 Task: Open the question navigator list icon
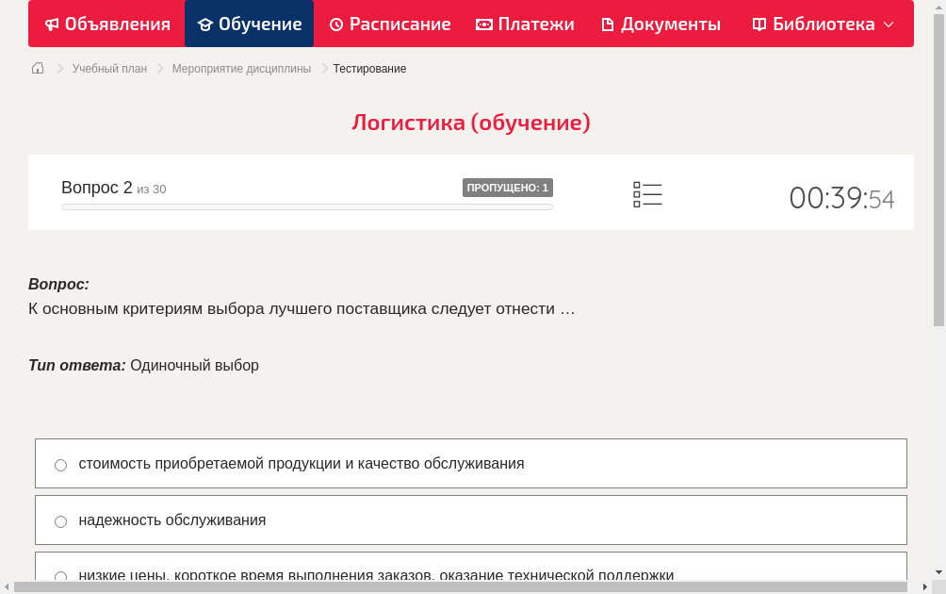[x=647, y=192]
